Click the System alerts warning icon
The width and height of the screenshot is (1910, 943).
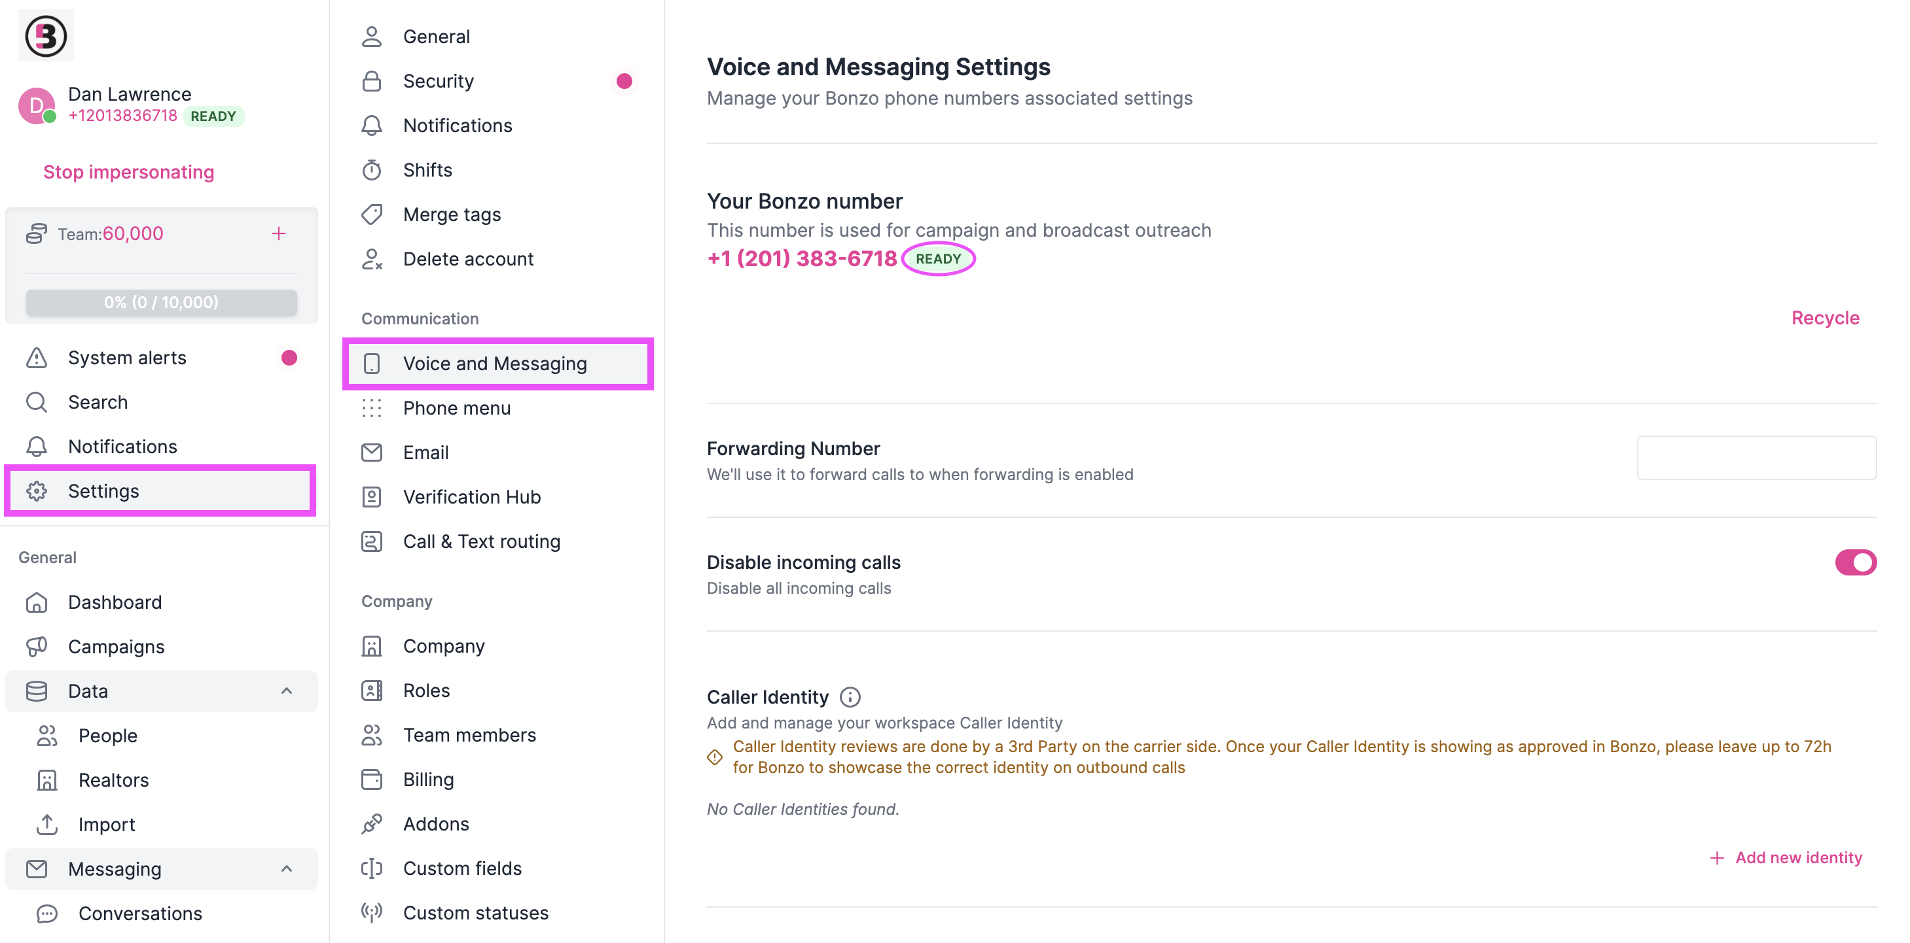[x=35, y=357]
